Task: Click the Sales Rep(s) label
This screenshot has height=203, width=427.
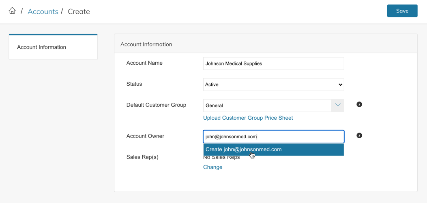Action: coord(142,157)
